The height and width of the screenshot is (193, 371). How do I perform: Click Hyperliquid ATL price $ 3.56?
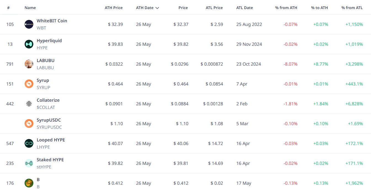217,44
